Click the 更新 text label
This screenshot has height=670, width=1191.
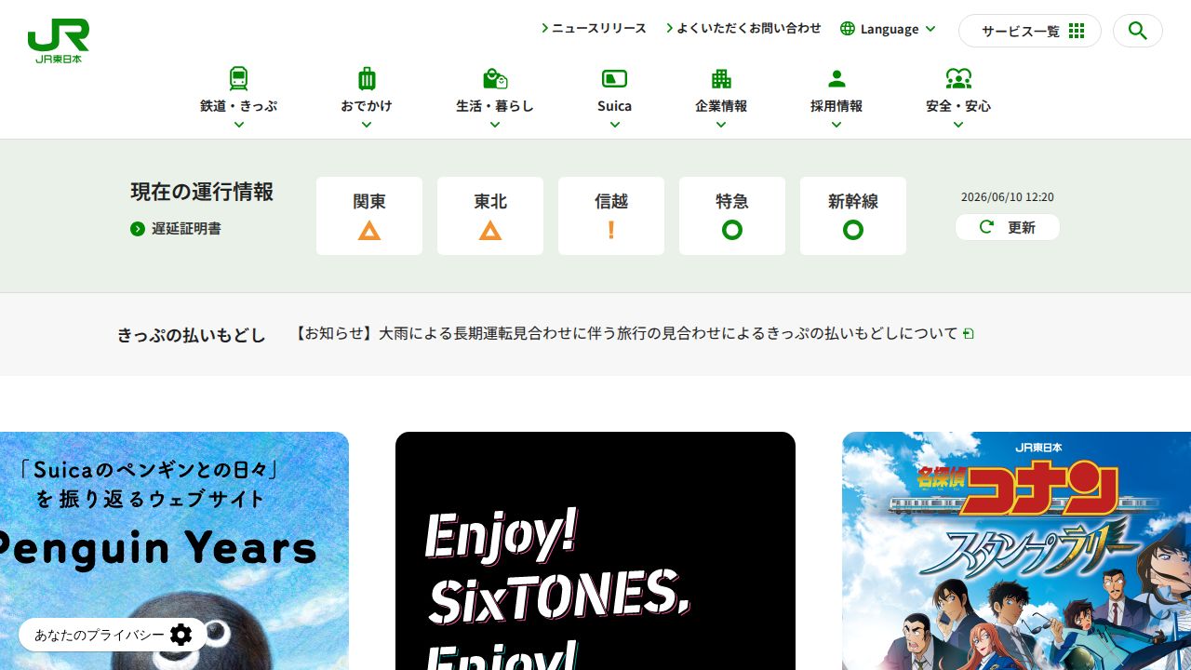1021,227
